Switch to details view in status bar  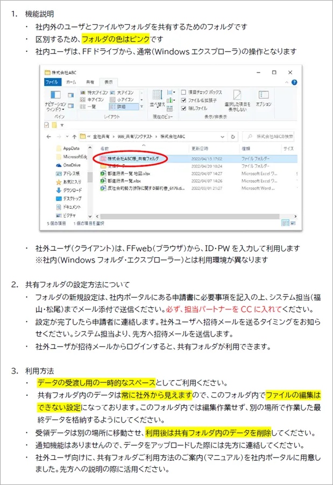[x=285, y=223]
